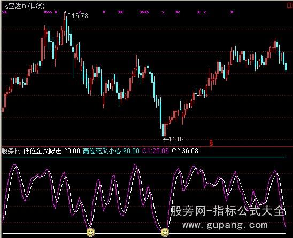Click the 16.78 high price label
Image resolution: width=293 pixels, height=238 pixels.
coord(80,16)
